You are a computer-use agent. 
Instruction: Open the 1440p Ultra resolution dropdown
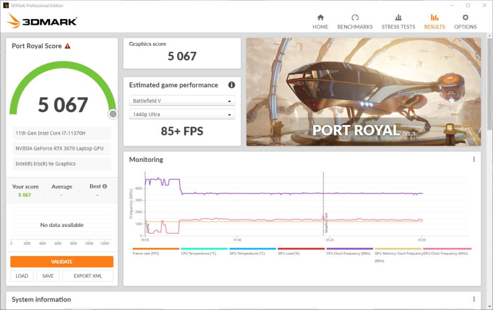click(x=182, y=114)
